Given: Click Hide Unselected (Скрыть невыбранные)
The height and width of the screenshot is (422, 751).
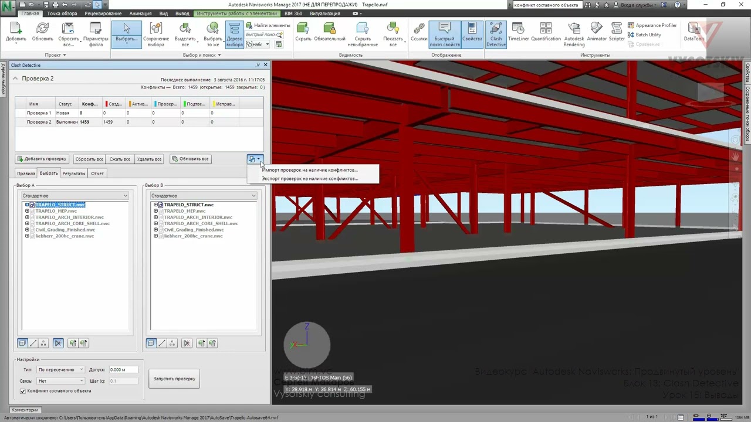Looking at the screenshot, I should (363, 35).
